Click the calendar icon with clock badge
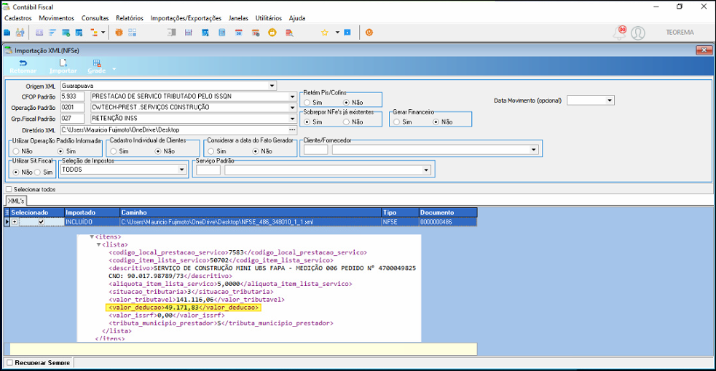 coord(256,32)
